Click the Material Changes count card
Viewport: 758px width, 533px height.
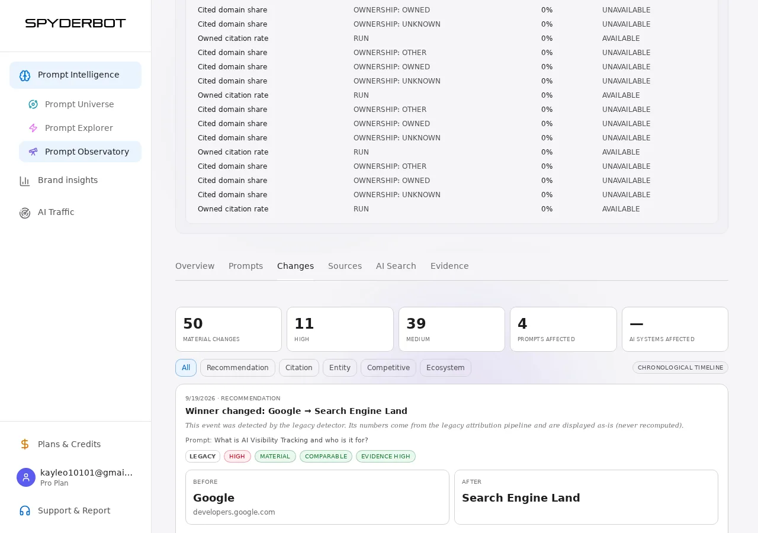(229, 329)
